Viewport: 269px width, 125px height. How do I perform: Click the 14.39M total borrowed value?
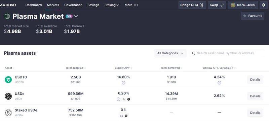171,94
